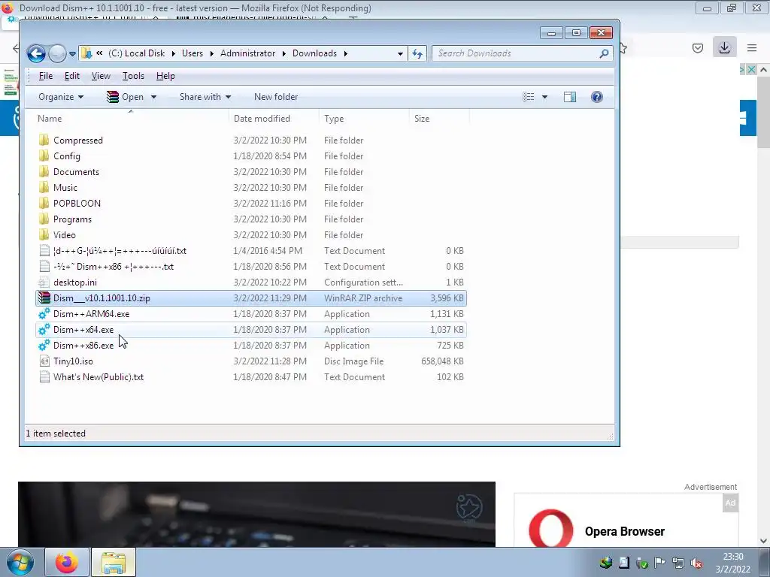The width and height of the screenshot is (770, 577).
Task: Open the Edit menu
Action: pyautogui.click(x=71, y=76)
